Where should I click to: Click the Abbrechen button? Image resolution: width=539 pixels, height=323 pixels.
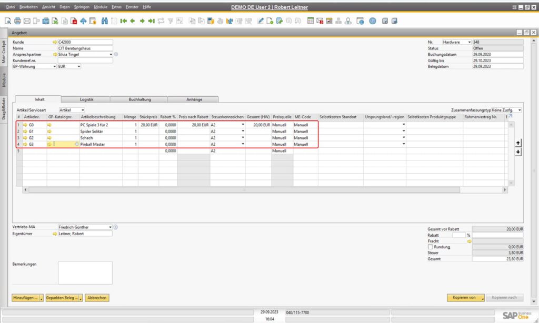click(x=97, y=298)
